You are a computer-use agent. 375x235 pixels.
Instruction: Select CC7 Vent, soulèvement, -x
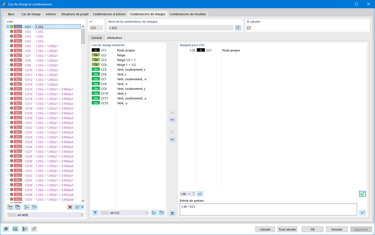click(129, 79)
